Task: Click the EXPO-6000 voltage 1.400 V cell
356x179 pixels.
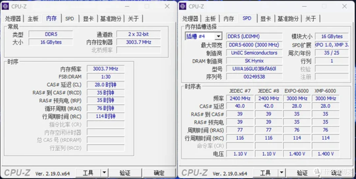Action: (297, 154)
